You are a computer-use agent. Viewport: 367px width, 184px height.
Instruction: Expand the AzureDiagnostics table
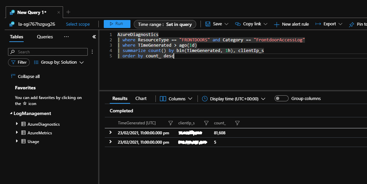[x=17, y=124]
